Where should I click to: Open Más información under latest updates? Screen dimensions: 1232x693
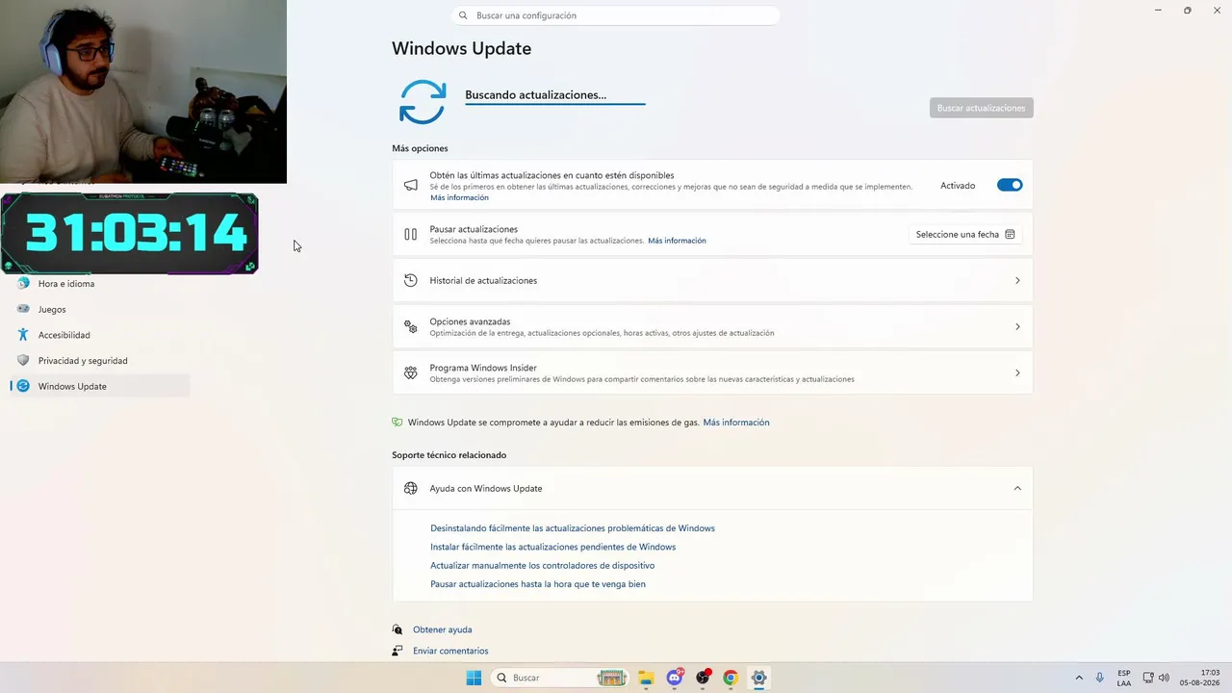coord(459,197)
